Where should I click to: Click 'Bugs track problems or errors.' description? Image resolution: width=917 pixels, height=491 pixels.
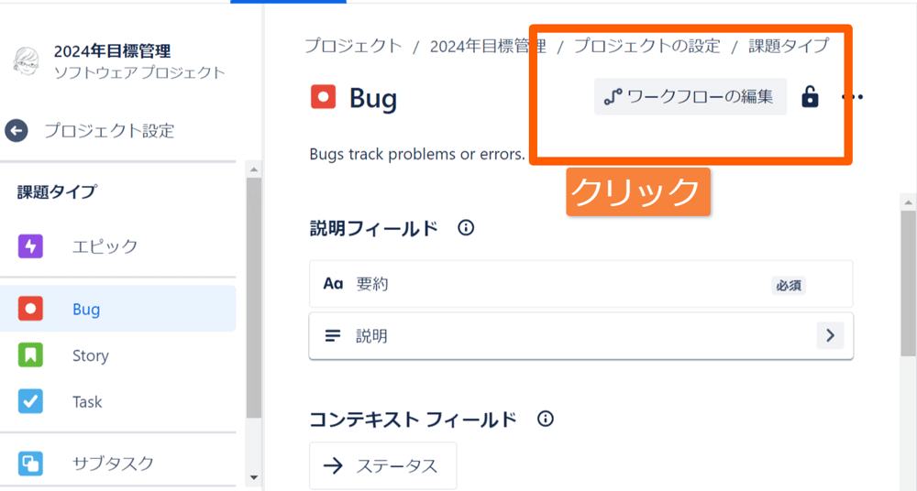pos(417,154)
